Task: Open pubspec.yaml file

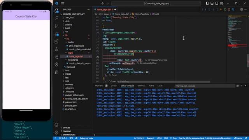Action: [x=71, y=106]
